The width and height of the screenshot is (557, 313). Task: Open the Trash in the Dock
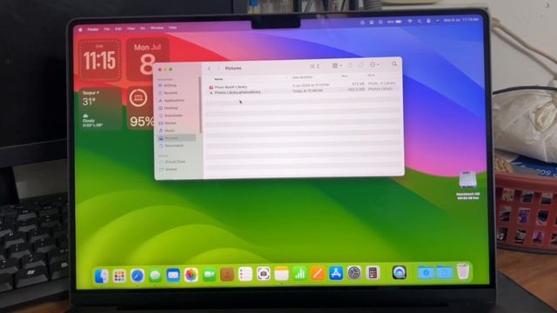pos(463,271)
